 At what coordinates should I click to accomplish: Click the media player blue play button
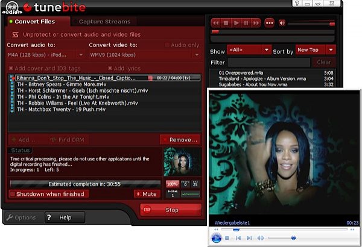[x=217, y=238]
